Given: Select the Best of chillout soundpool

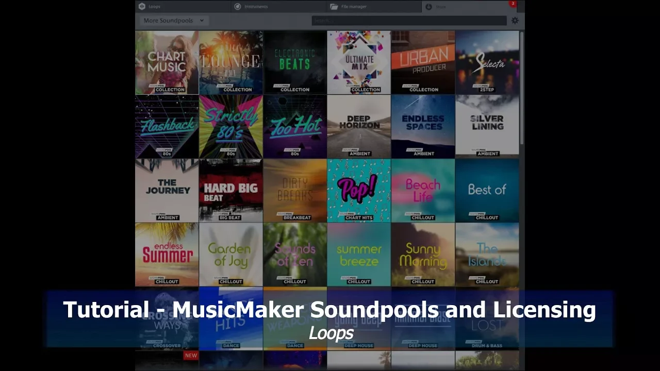Looking at the screenshot, I should point(487,190).
